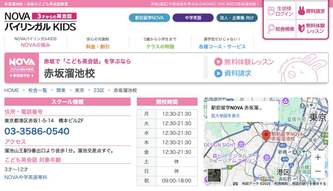Viewport: 333px width, 191px height.
Task: Click 土 row 休 cell
Action: 177,162
